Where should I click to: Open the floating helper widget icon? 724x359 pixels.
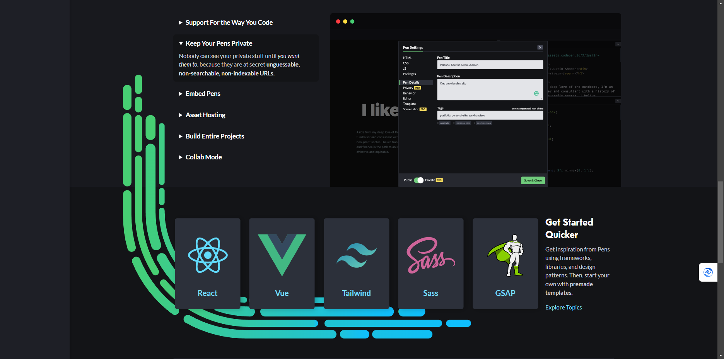[708, 272]
